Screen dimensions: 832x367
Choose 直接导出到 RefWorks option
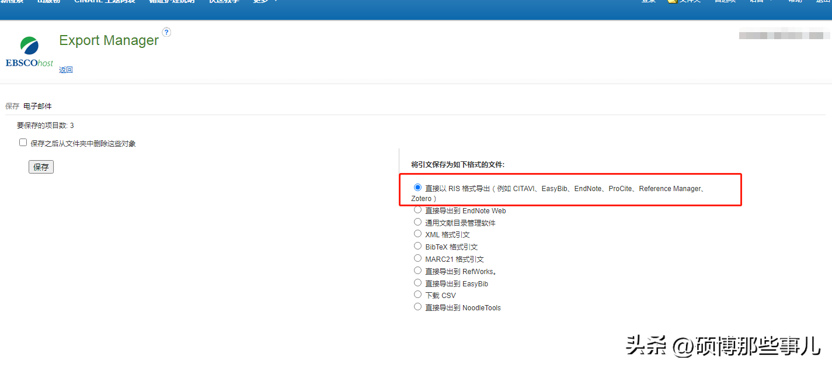(x=417, y=271)
